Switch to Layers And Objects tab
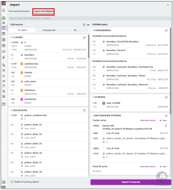This screenshot has height=190, width=173. [43, 11]
